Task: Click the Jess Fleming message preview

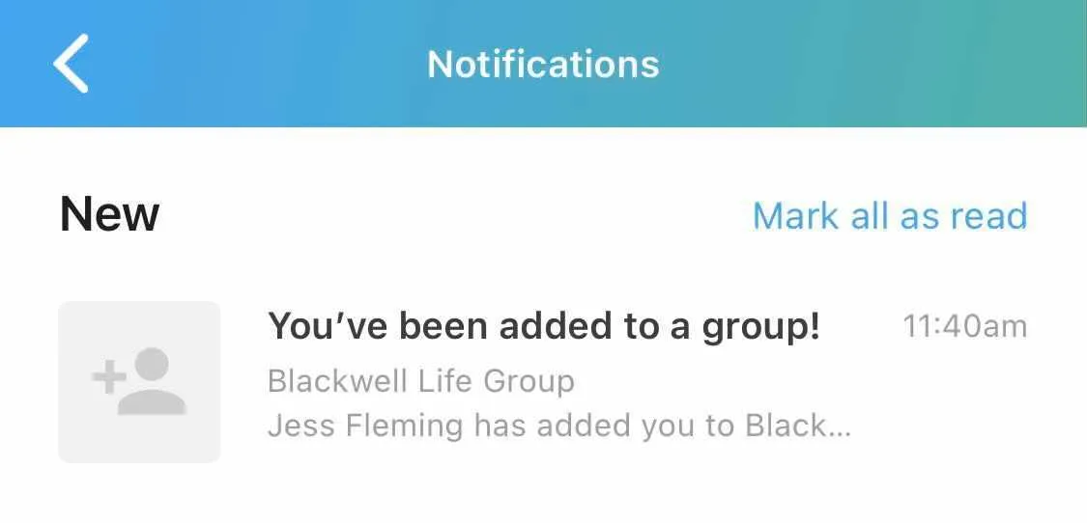Action: [558, 426]
